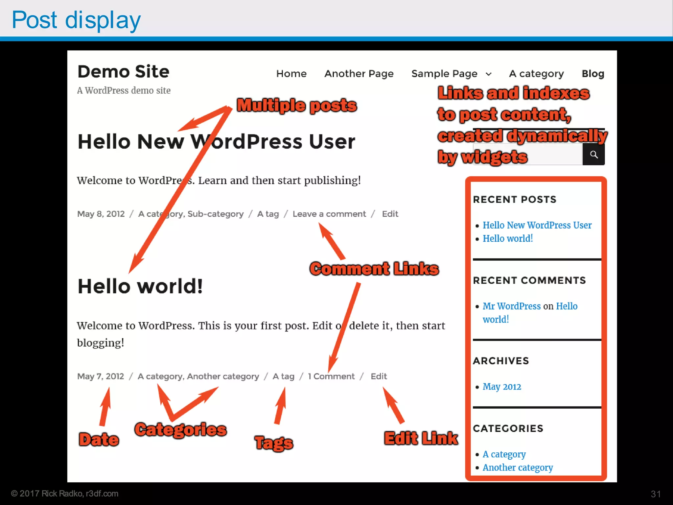
Task: Click Edit on the May 8 post
Action: tap(390, 214)
